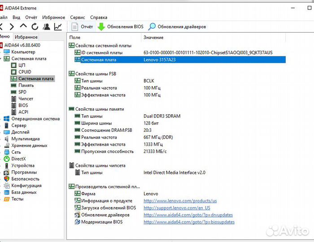Go up one level with up arrow icon
The width and height of the screenshot is (314, 242).
coord(23,26)
